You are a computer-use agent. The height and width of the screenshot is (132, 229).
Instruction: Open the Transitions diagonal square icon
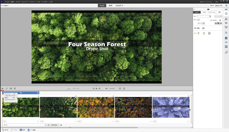pyautogui.click(x=226, y=38)
